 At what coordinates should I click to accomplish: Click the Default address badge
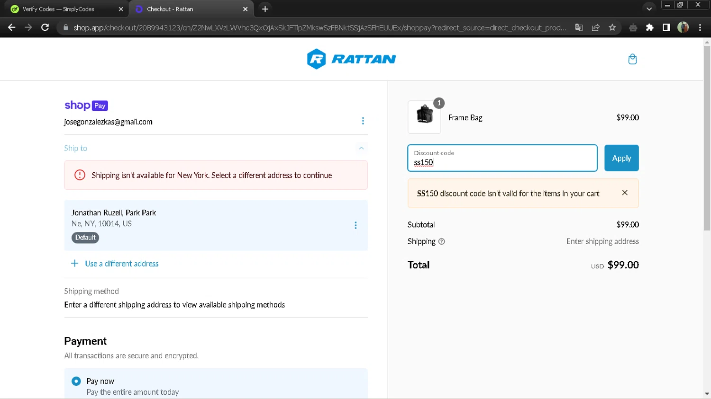click(x=85, y=238)
